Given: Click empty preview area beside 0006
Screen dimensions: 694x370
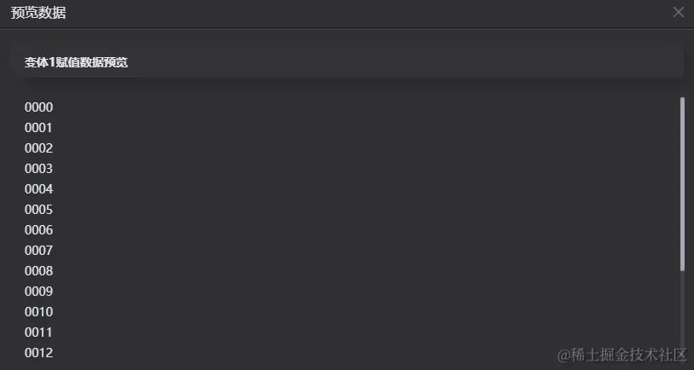Looking at the screenshot, I should point(354,230).
